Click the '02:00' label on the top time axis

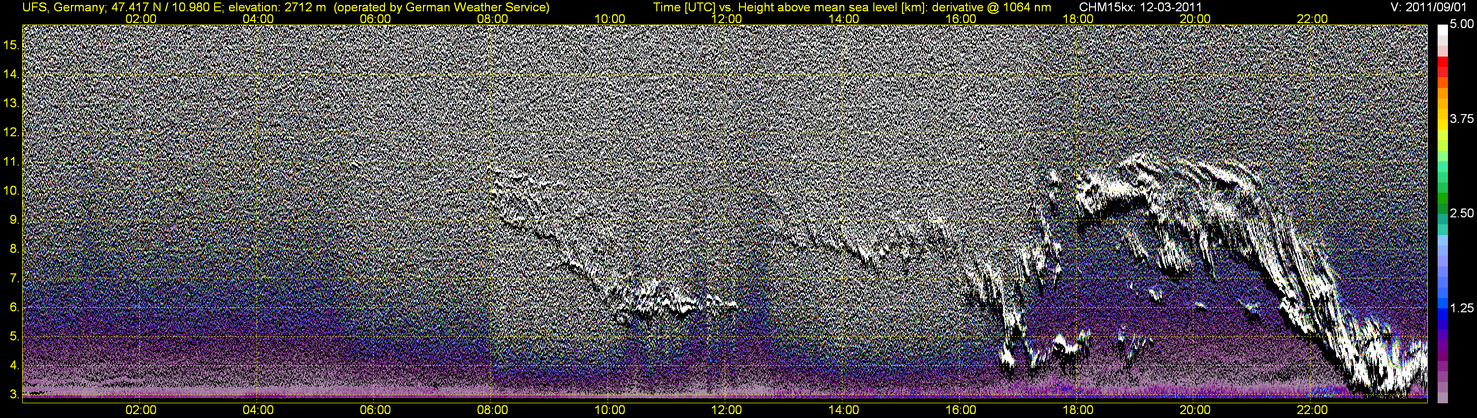click(x=141, y=19)
